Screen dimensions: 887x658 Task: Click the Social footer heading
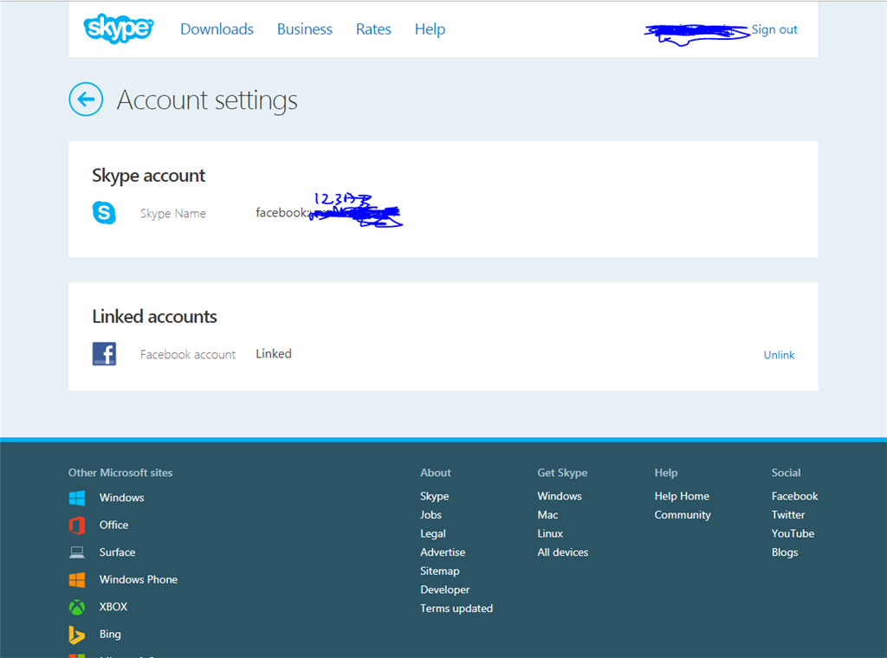point(786,473)
